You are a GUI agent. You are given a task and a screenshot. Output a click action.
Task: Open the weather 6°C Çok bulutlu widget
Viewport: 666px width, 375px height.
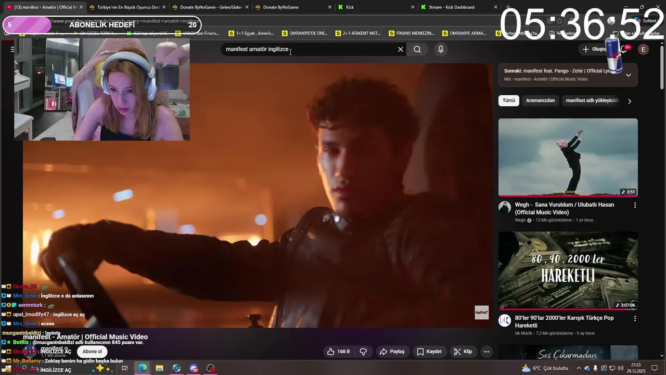pos(545,368)
